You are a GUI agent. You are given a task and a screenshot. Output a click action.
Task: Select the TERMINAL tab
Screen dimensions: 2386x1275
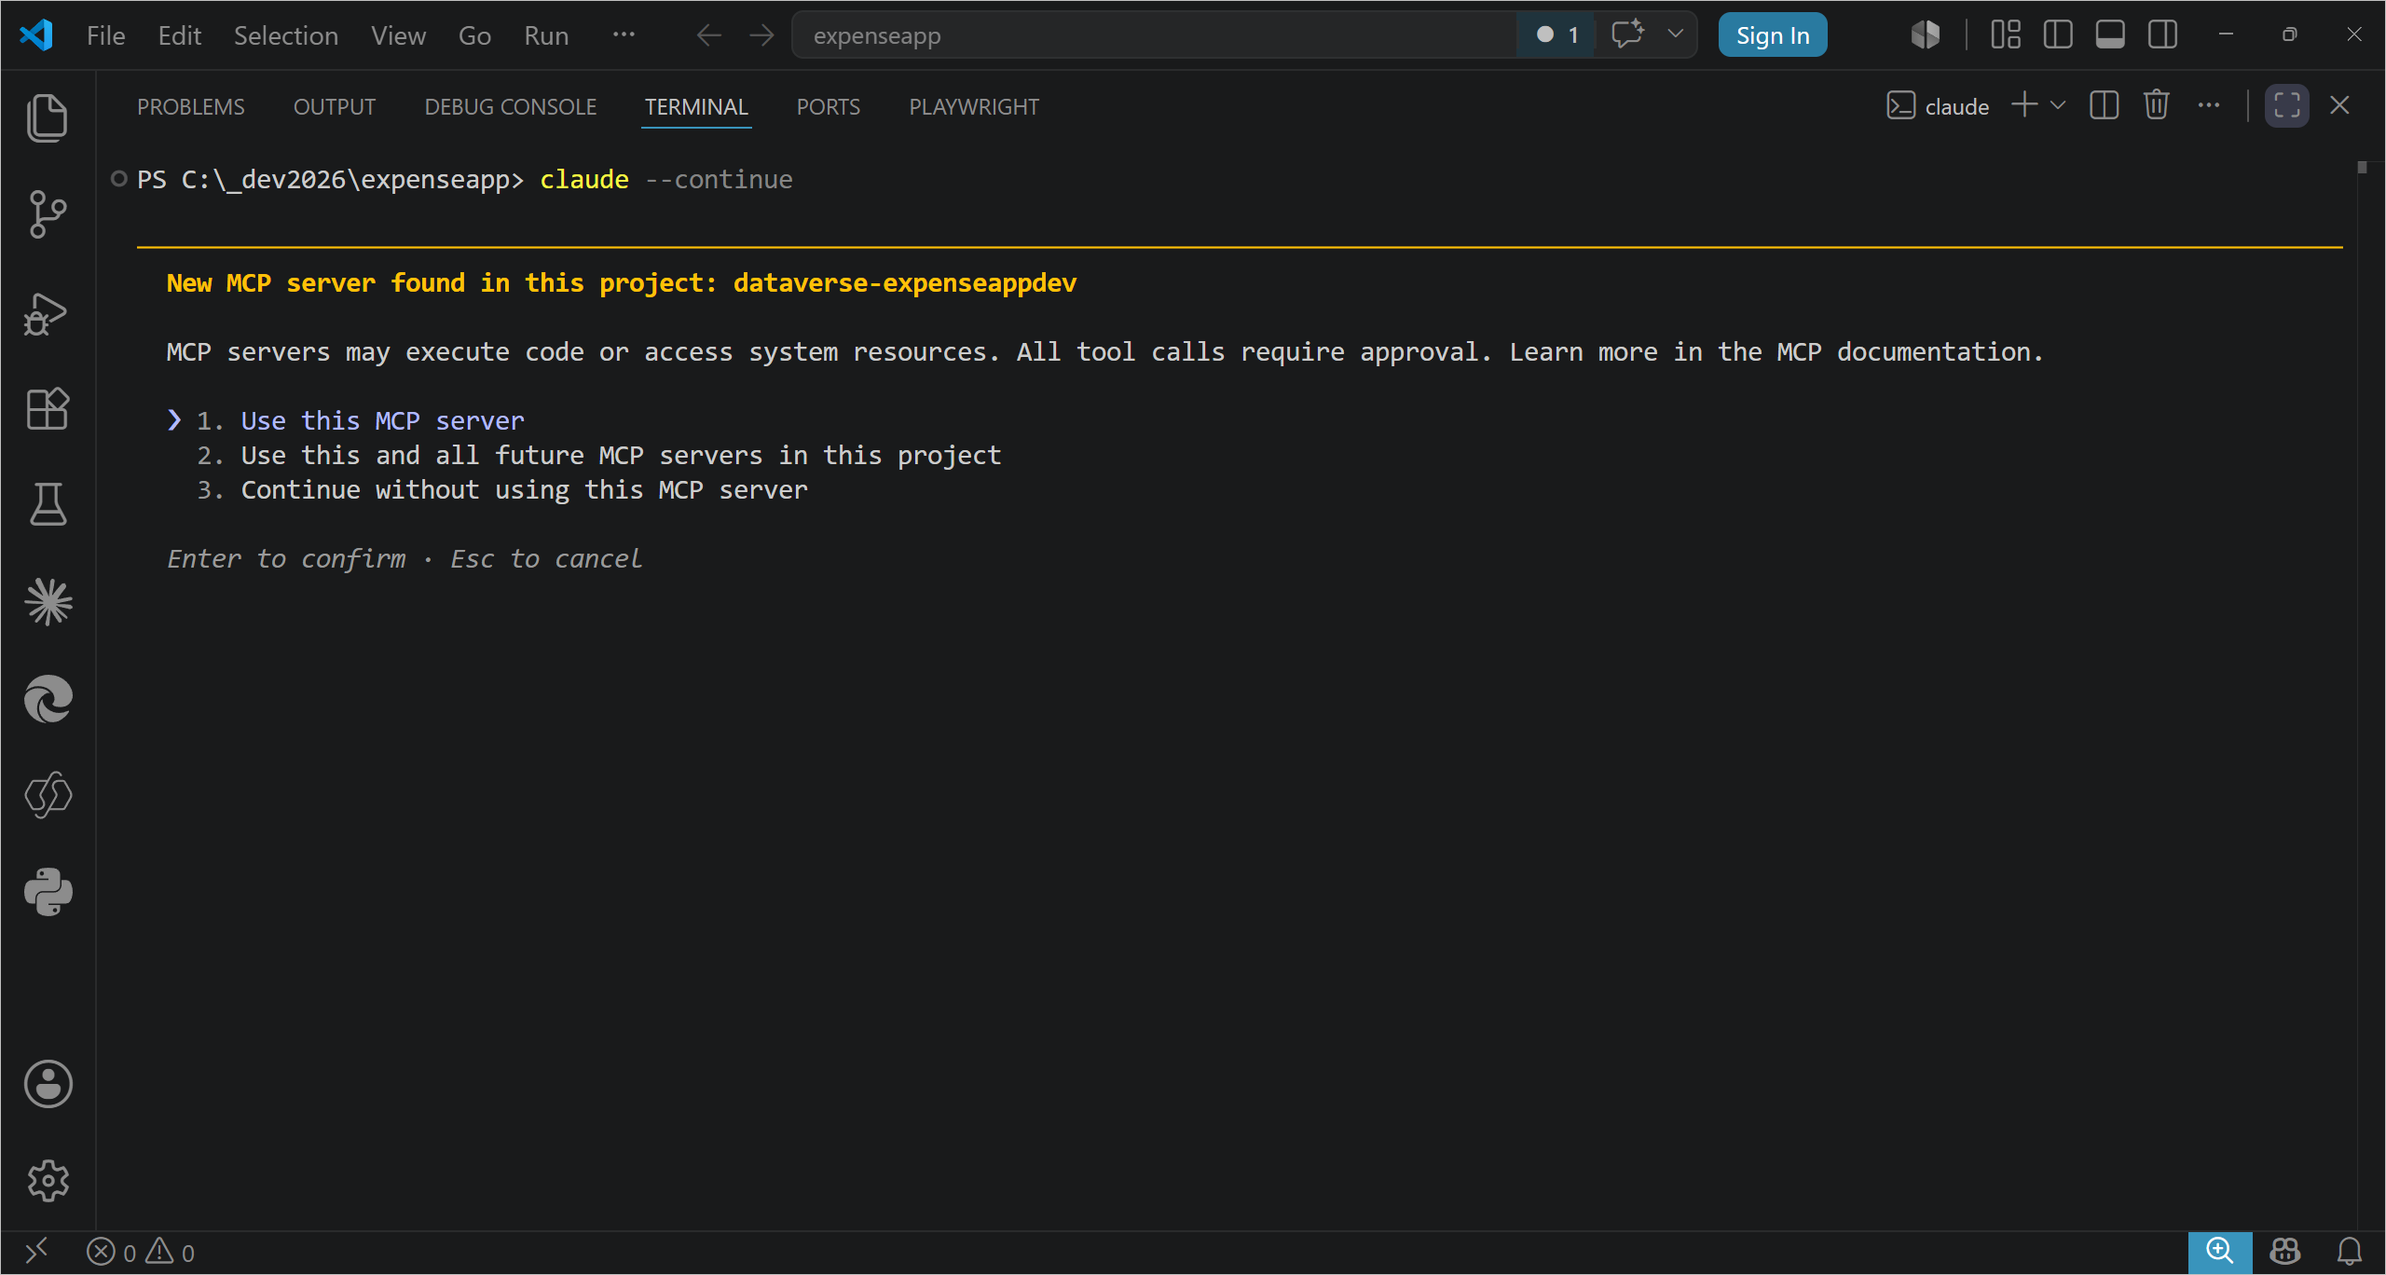696,107
